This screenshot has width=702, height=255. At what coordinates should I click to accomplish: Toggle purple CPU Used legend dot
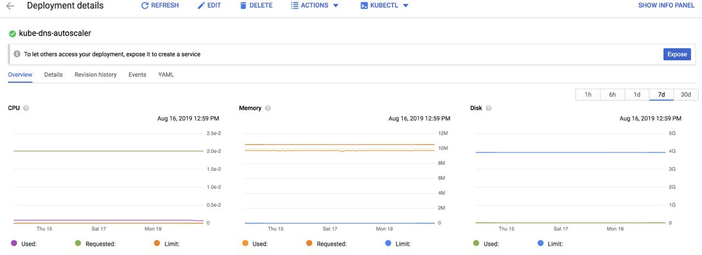pyautogui.click(x=14, y=243)
